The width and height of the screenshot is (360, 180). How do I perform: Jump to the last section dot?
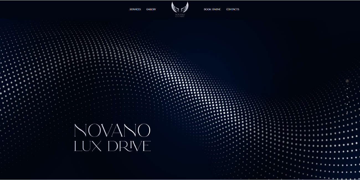point(347,112)
